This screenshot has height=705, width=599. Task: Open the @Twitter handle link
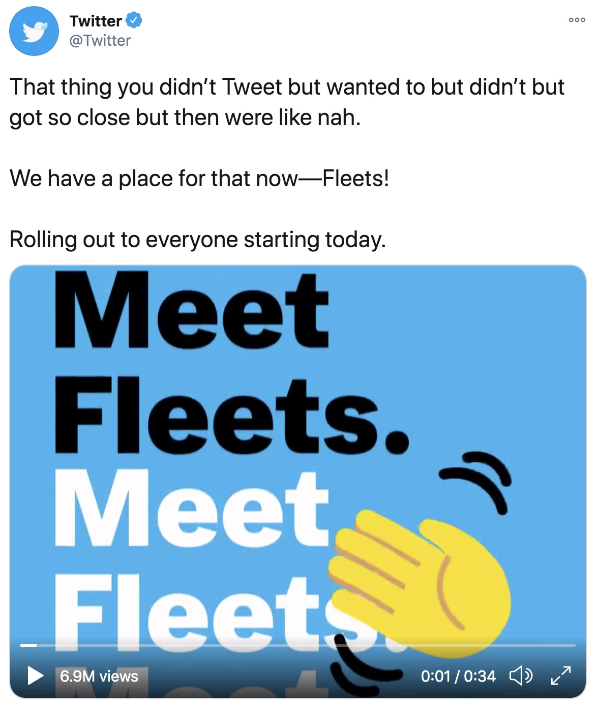tap(100, 41)
